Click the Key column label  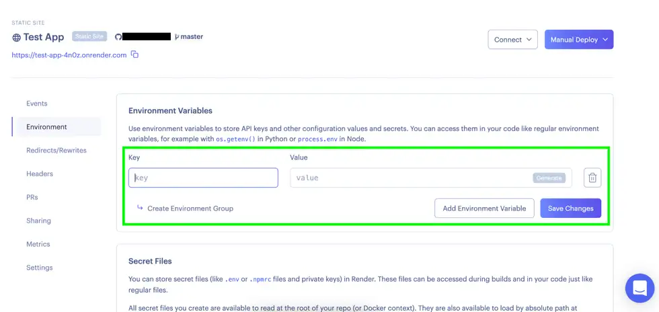coord(134,158)
